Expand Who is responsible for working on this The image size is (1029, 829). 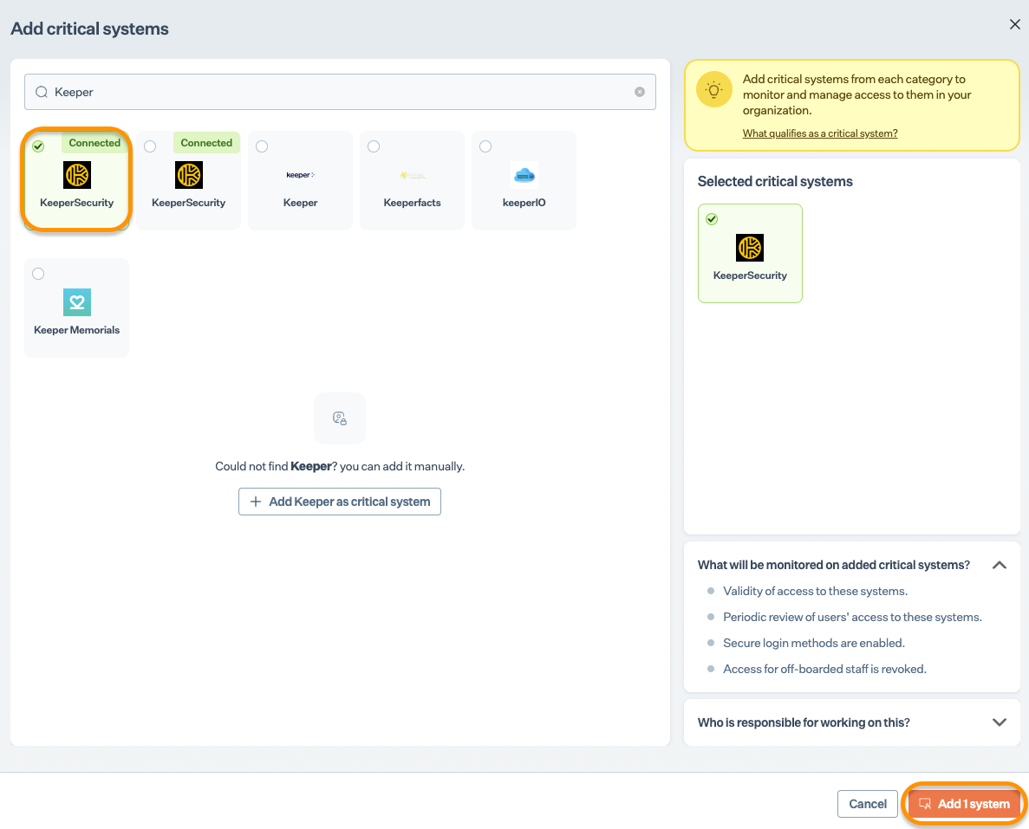(1000, 722)
